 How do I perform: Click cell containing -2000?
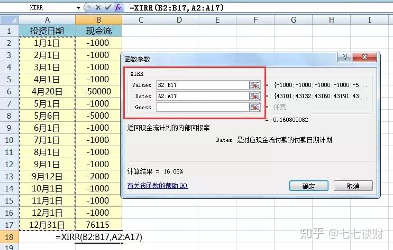98,177
